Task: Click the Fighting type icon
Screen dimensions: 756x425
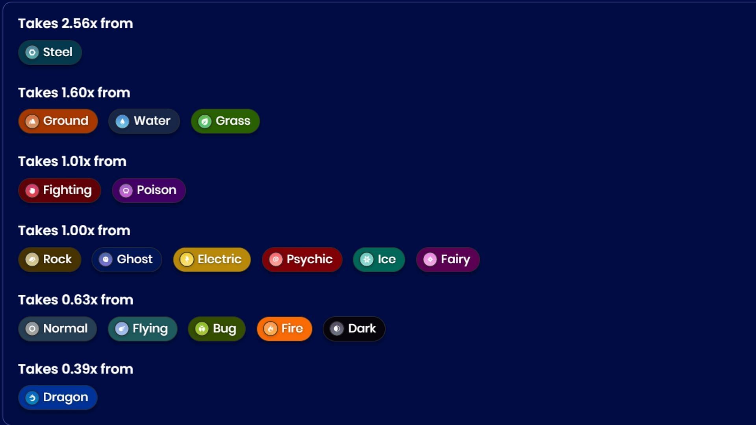Action: [32, 190]
